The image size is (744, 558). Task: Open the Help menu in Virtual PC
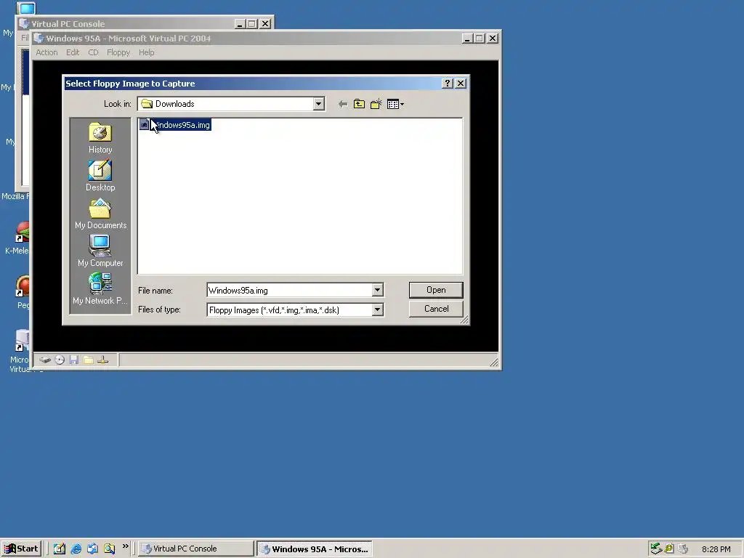[146, 52]
